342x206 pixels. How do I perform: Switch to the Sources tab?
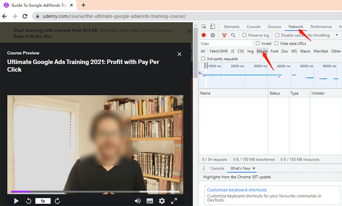click(x=274, y=26)
